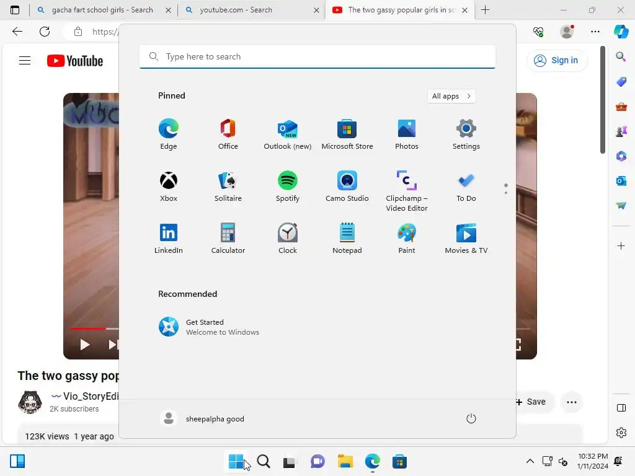Click the Start menu search field
635x476 pixels.
[317, 56]
